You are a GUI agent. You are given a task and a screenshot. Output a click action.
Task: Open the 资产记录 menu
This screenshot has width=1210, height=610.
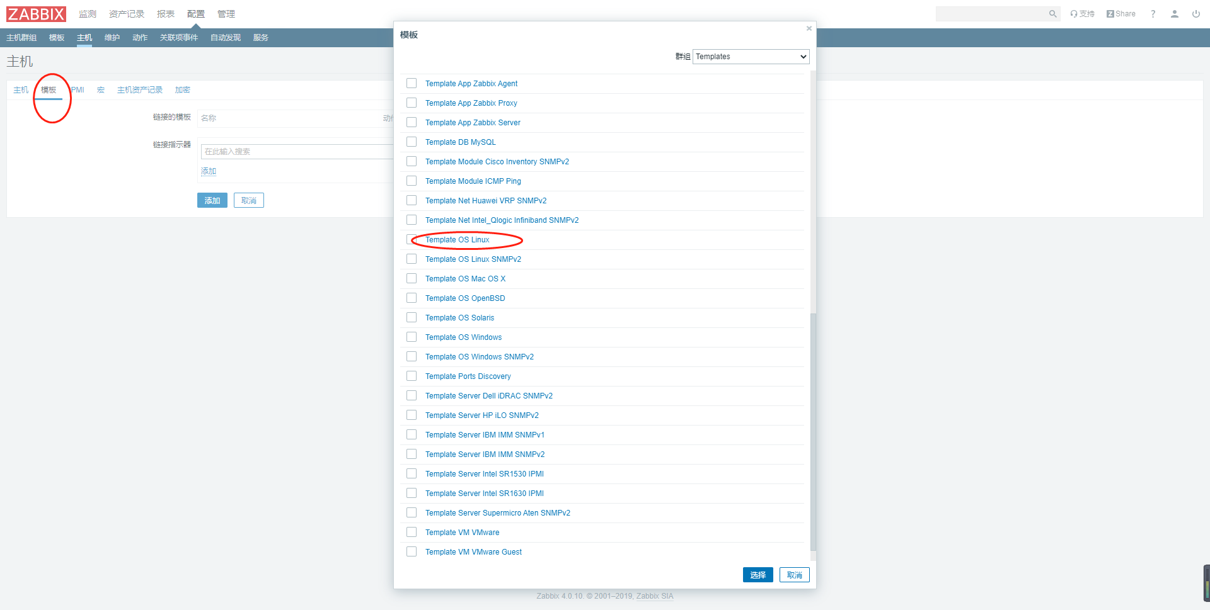coord(127,14)
